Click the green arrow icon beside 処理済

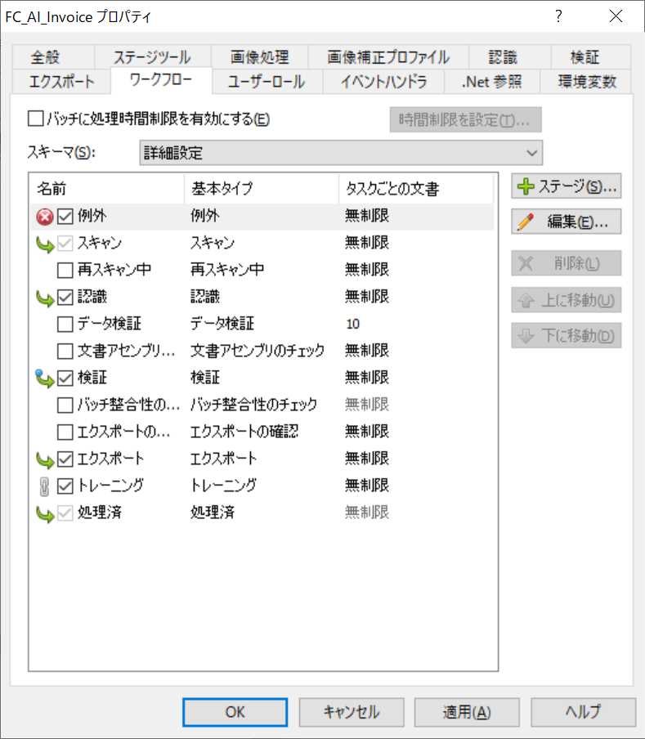click(x=45, y=513)
